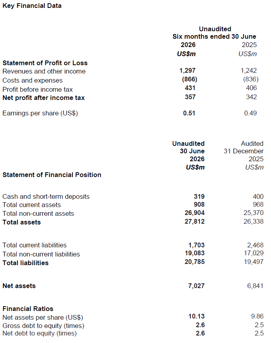The height and width of the screenshot is (343, 271).
Task: Select the Earnings per share 0.51 value
Action: [x=189, y=113]
